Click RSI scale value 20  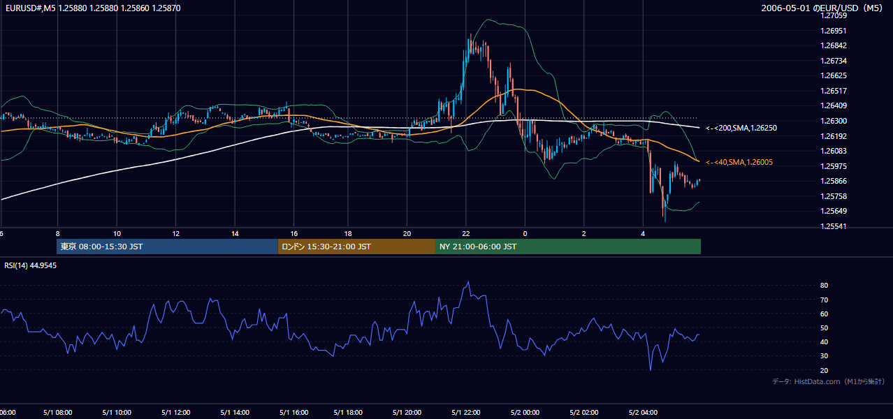point(824,370)
